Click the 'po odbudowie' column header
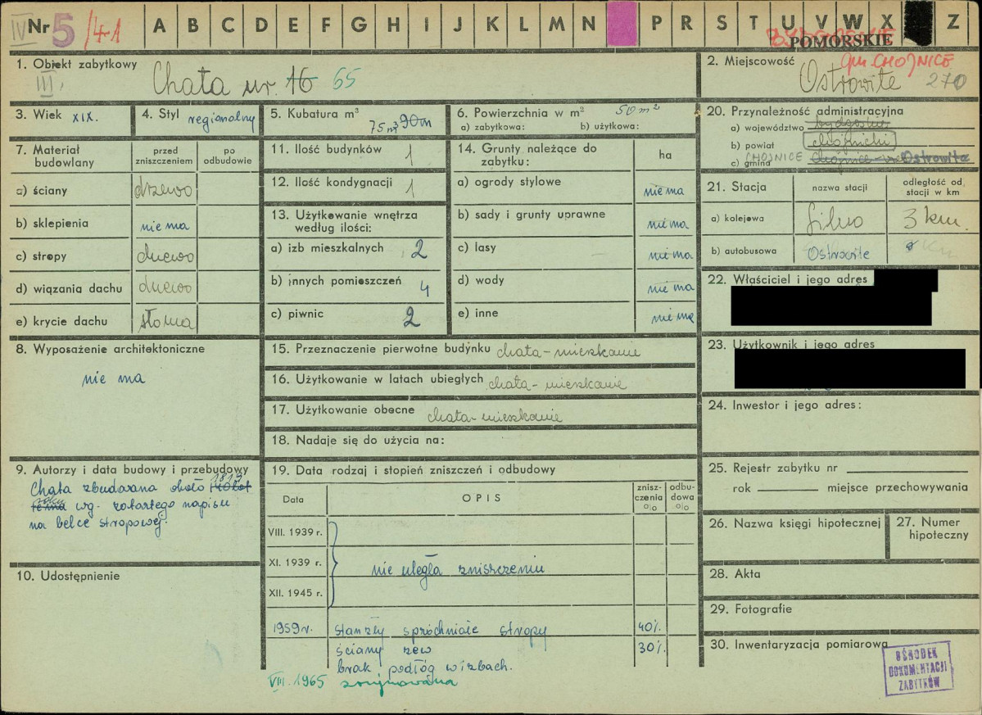The width and height of the screenshot is (982, 715). 228,156
